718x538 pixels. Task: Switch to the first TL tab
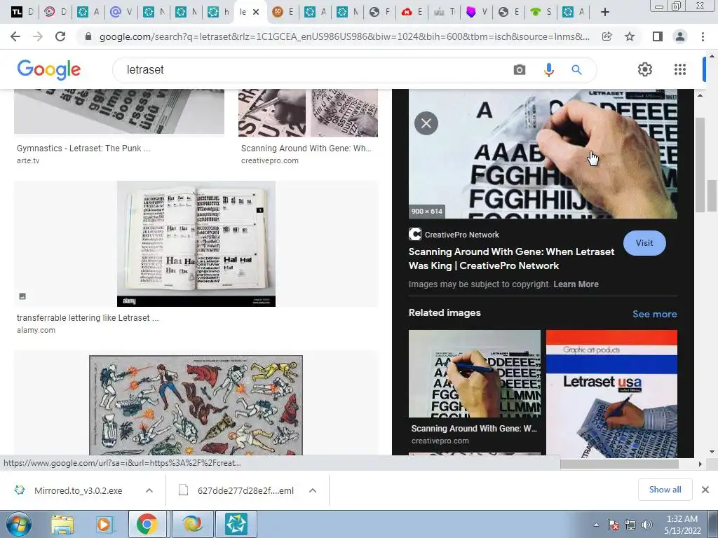click(x=23, y=13)
